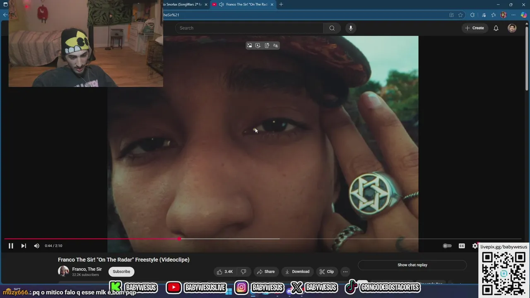Search with voice microphone

351,28
